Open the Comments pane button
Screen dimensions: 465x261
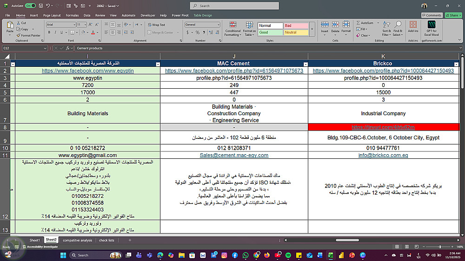(432, 15)
